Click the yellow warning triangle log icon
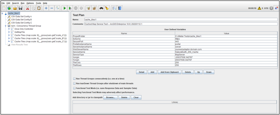 [x=259, y=8]
